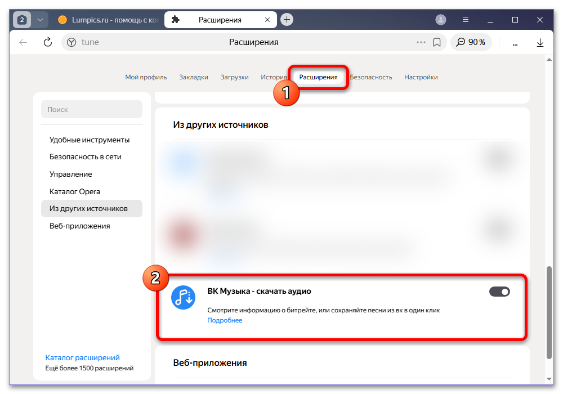
Task: Click the ВК Музыка extension icon
Action: pos(183,298)
